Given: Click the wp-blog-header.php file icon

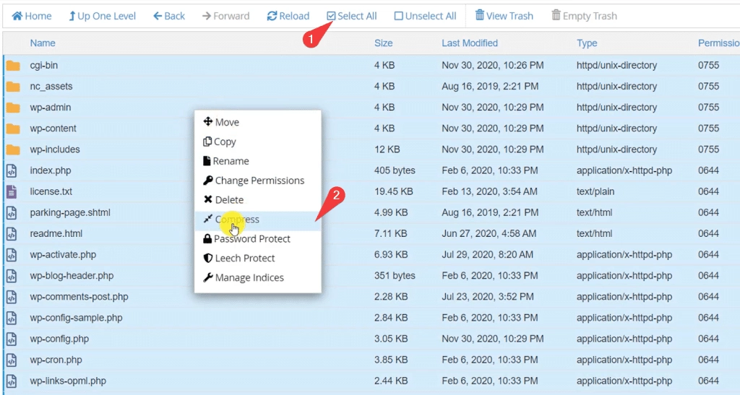Looking at the screenshot, I should (x=12, y=276).
